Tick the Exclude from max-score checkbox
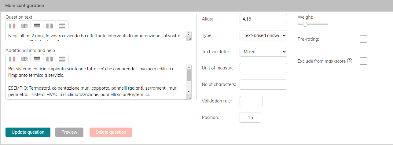Screen dimensions: 393x145 click(x=363, y=61)
